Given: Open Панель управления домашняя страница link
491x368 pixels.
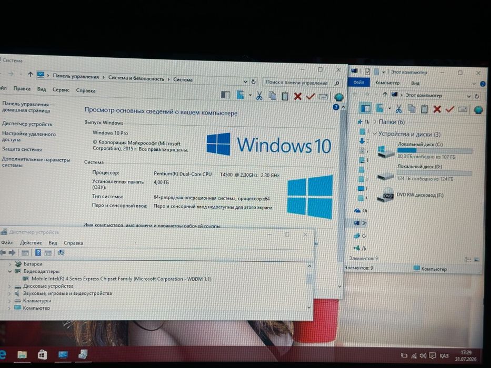Looking at the screenshot, I should (x=28, y=107).
